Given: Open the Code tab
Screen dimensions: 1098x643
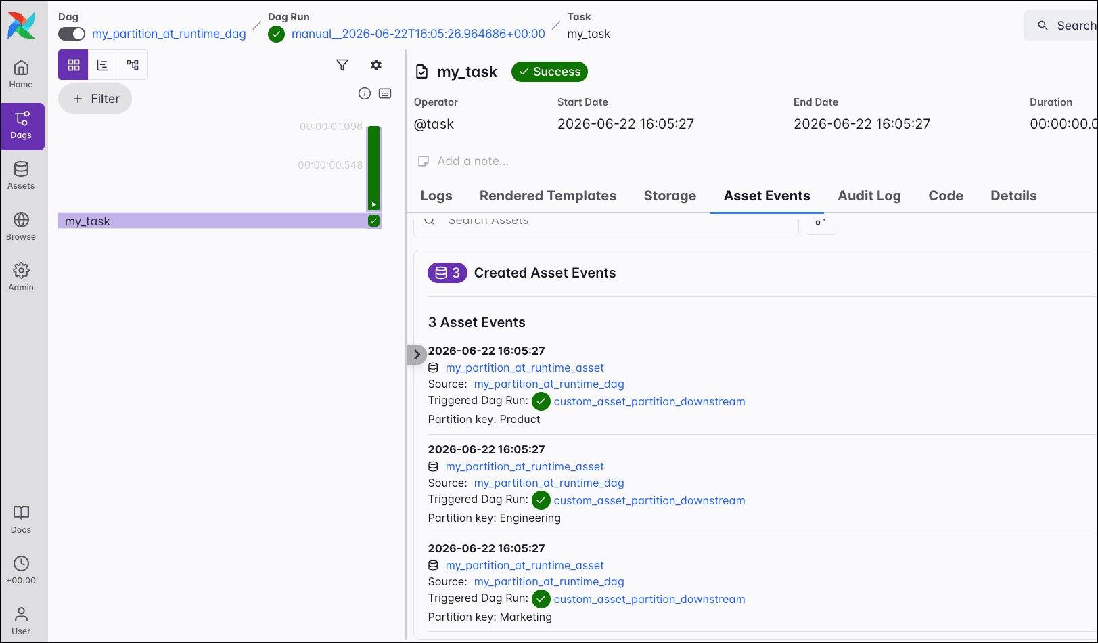Looking at the screenshot, I should click(x=946, y=196).
